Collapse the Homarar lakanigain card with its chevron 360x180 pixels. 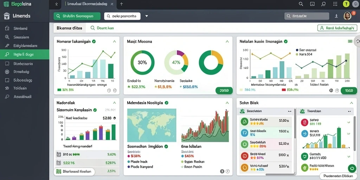[114, 41]
